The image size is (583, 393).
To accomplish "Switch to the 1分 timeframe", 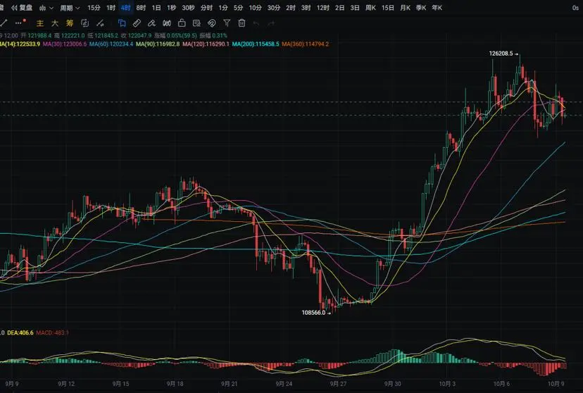I will click(223, 8).
